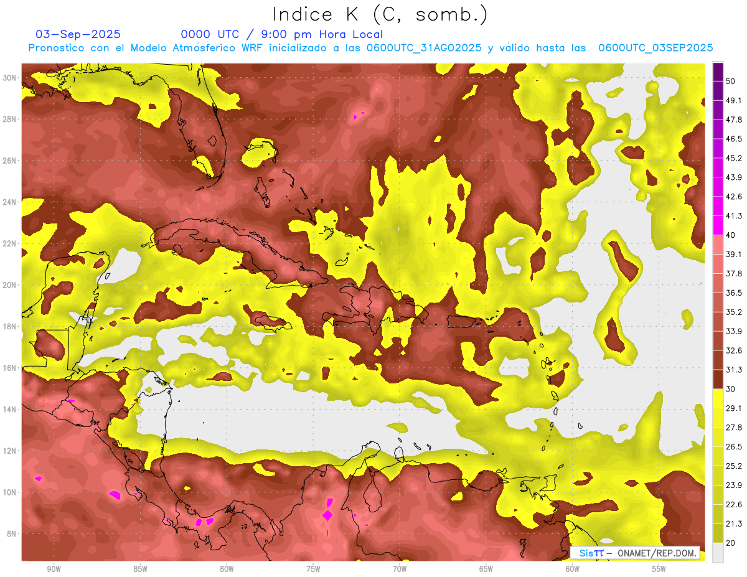Screen dimensions: 747x577
Task: Click the 14N latitude label
Action: point(9,410)
